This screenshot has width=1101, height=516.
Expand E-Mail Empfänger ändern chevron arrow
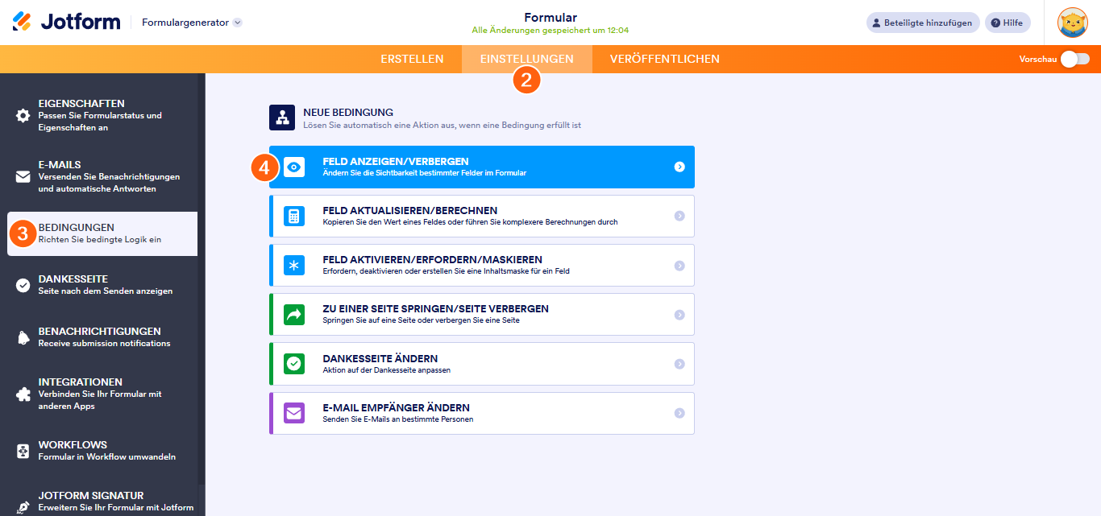pos(679,413)
